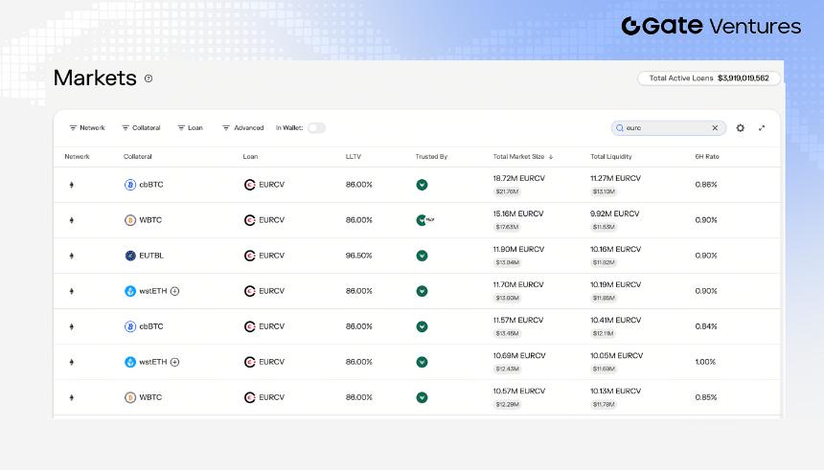Screen dimensions: 824x470
Task: Click EURCV loan icon in EUTBL row
Action: [250, 256]
